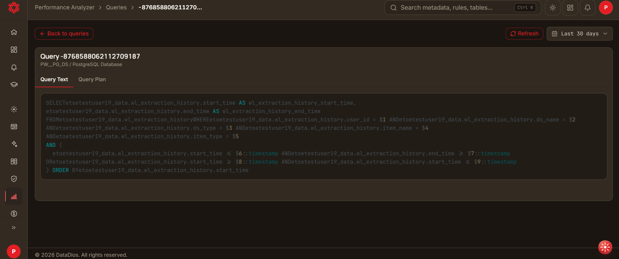Click the truncated query ID breadcrumb

coord(170,7)
